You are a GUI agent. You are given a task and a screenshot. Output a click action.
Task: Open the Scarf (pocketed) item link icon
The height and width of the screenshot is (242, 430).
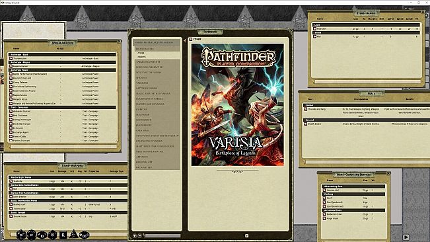click(x=324, y=202)
